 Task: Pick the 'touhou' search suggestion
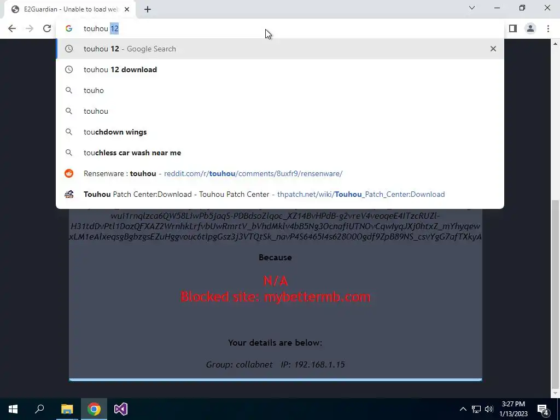click(x=280, y=111)
